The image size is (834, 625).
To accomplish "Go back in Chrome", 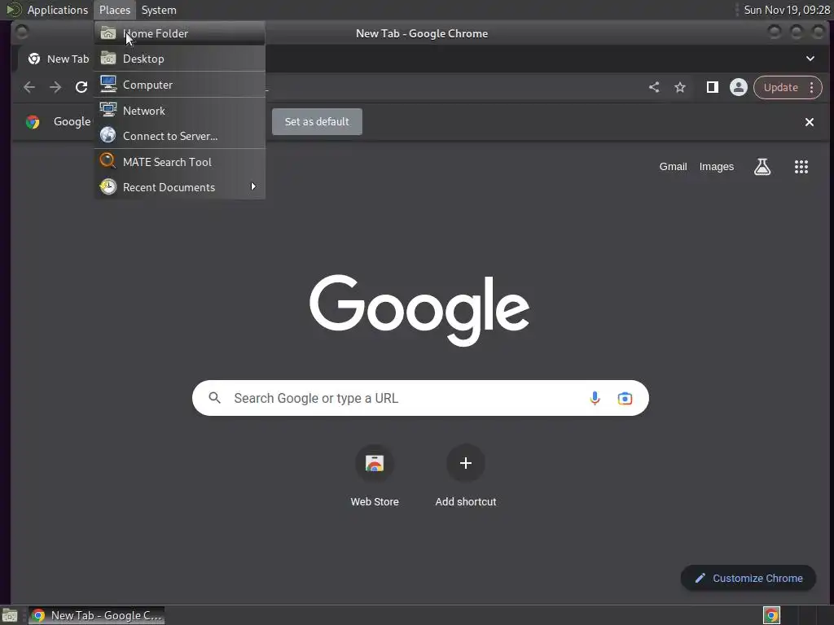I will pos(29,87).
